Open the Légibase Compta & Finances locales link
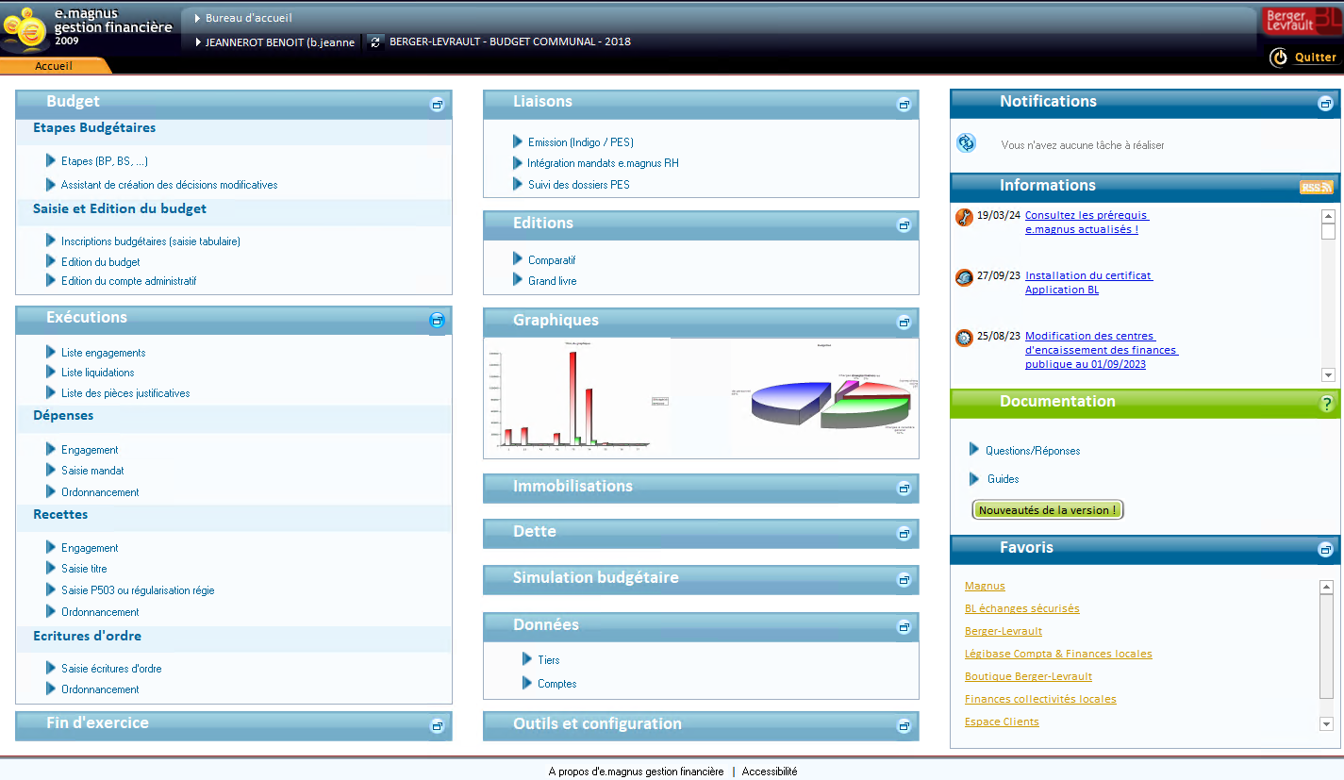 (1058, 654)
